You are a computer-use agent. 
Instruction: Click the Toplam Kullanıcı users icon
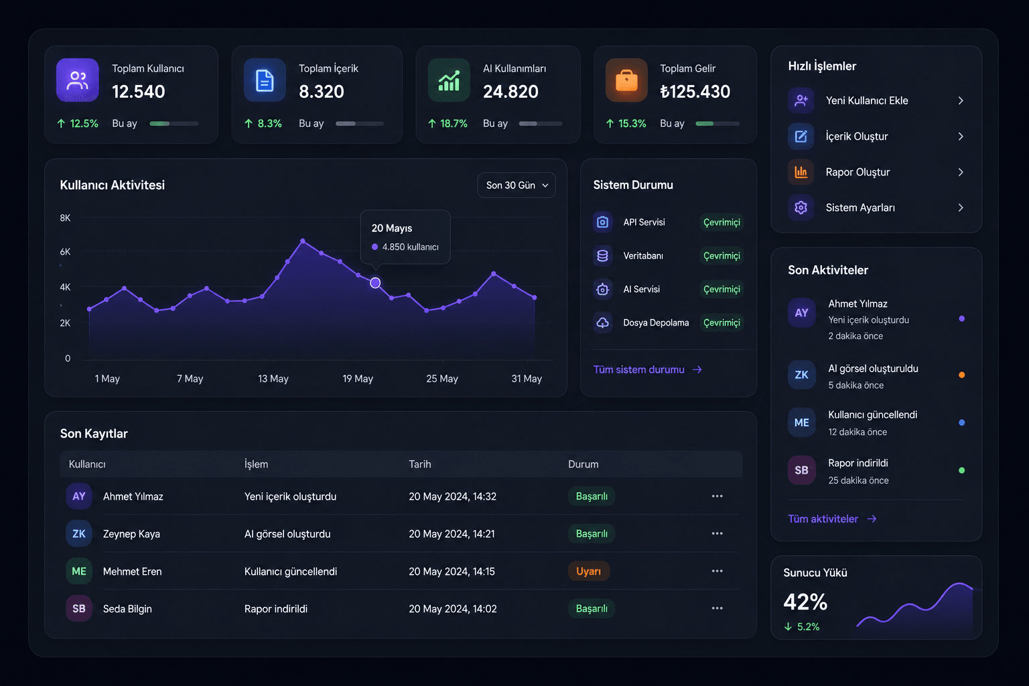pos(78,80)
